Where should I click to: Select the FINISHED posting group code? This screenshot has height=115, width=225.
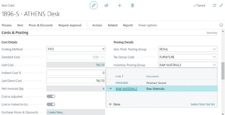pyautogui.click(x=122, y=83)
